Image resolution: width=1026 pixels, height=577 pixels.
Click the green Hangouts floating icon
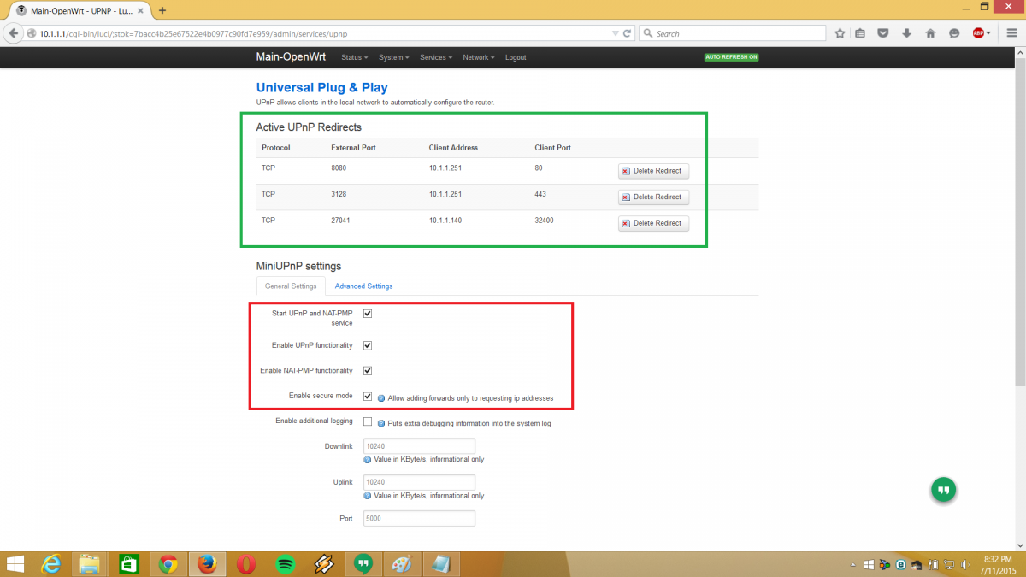pyautogui.click(x=943, y=490)
